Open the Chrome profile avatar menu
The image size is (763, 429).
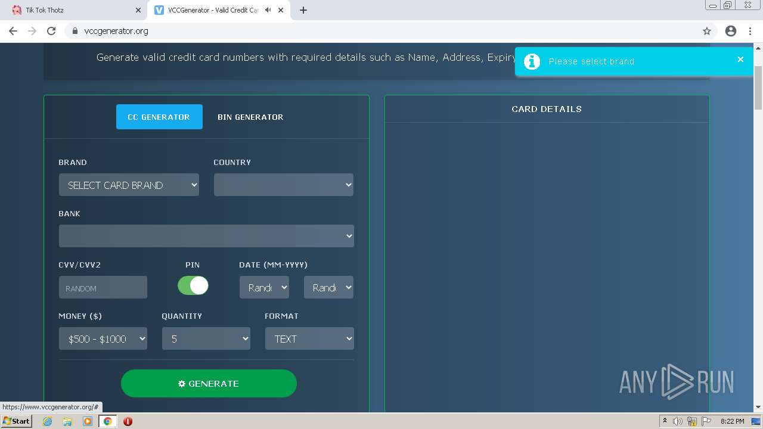pyautogui.click(x=731, y=31)
